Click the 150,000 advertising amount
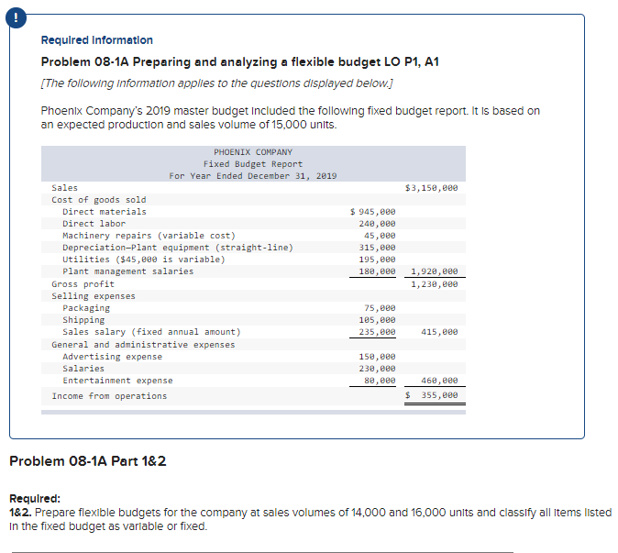The height and width of the screenshot is (553, 618). (x=377, y=357)
